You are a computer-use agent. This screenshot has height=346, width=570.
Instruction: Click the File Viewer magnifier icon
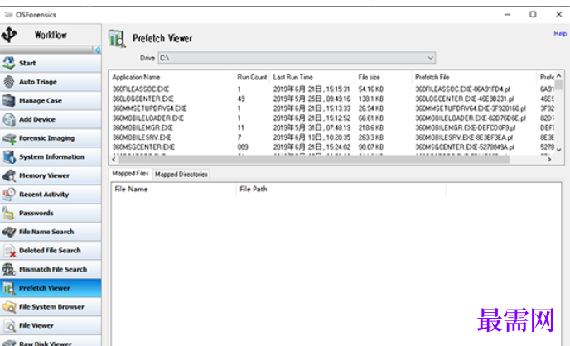point(9,325)
